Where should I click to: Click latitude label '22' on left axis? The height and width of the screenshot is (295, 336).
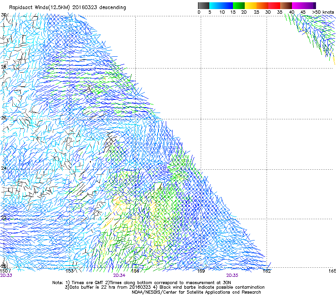point(4,218)
